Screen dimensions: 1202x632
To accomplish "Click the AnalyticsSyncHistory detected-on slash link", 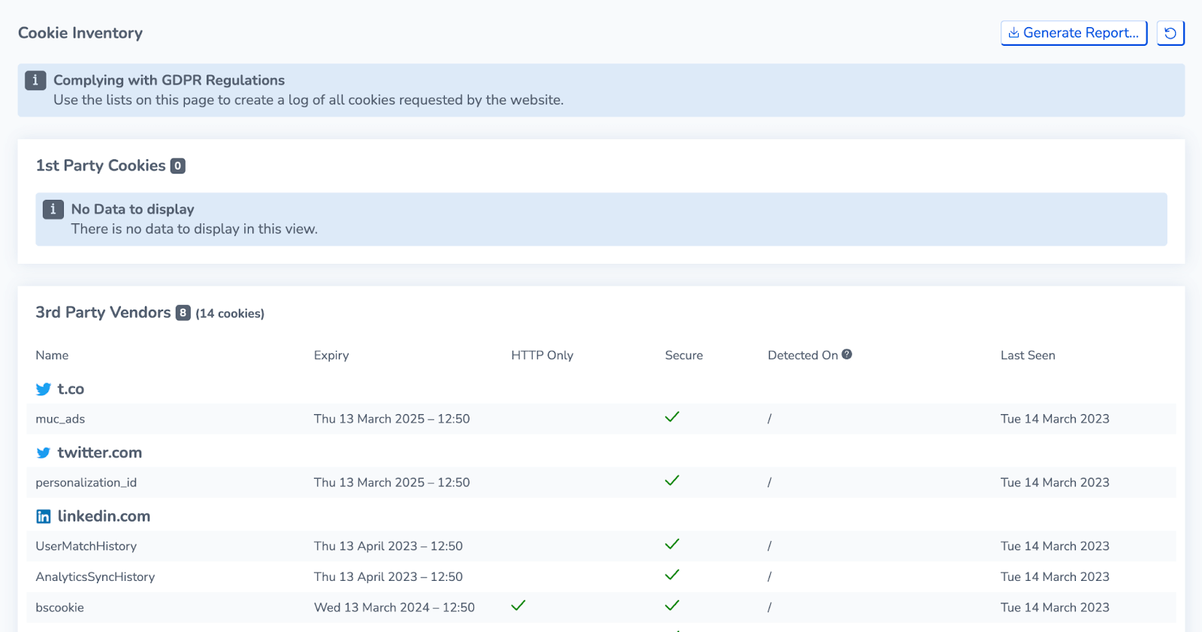I will [x=769, y=577].
